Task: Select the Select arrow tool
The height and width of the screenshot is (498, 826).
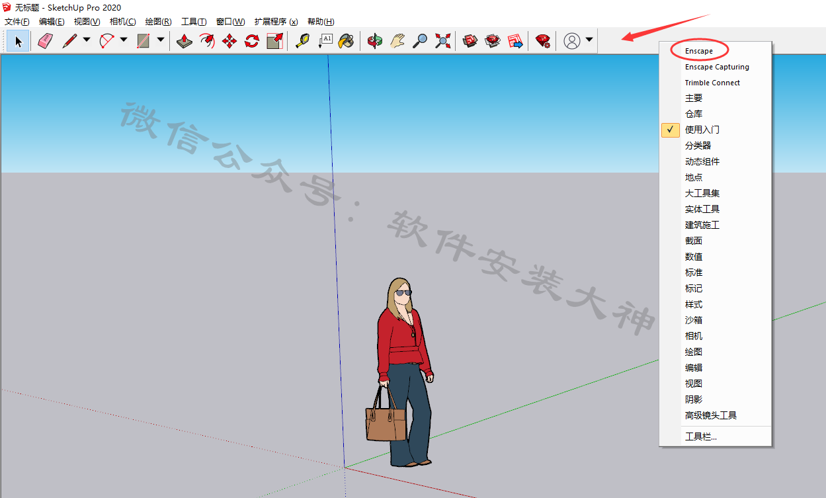Action: [x=19, y=41]
